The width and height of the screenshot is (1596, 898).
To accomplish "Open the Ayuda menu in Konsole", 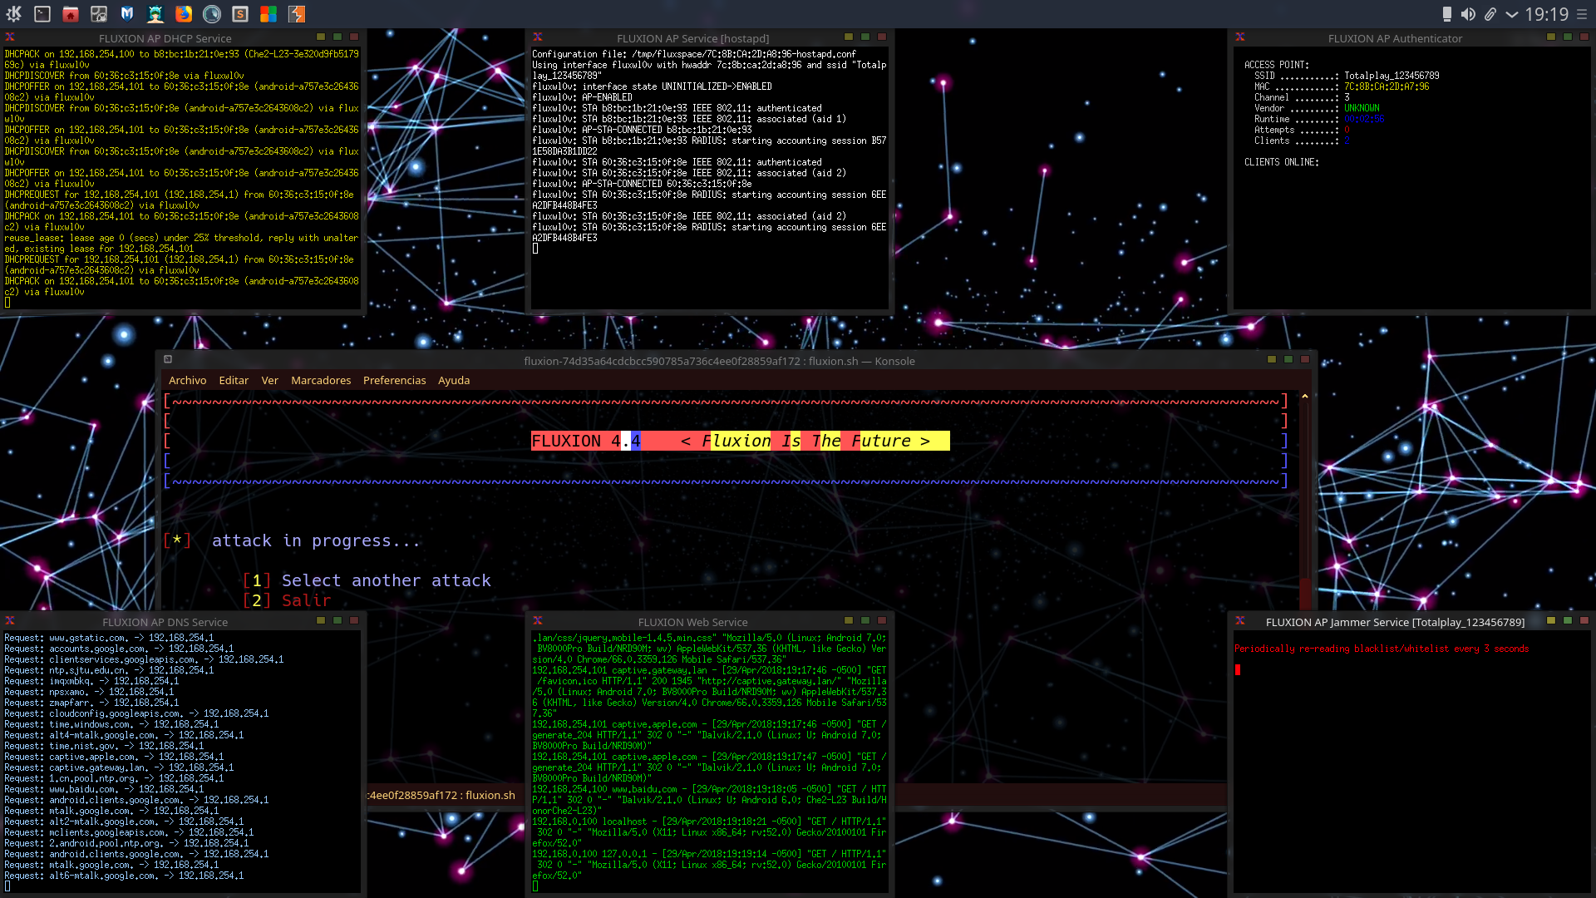I will pyautogui.click(x=454, y=380).
